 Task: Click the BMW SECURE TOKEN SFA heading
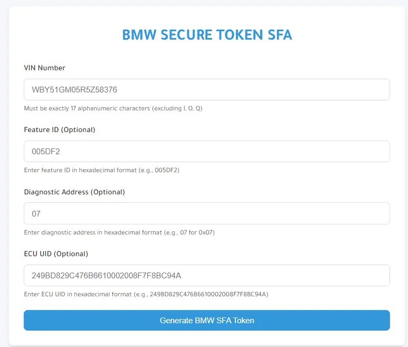(207, 35)
